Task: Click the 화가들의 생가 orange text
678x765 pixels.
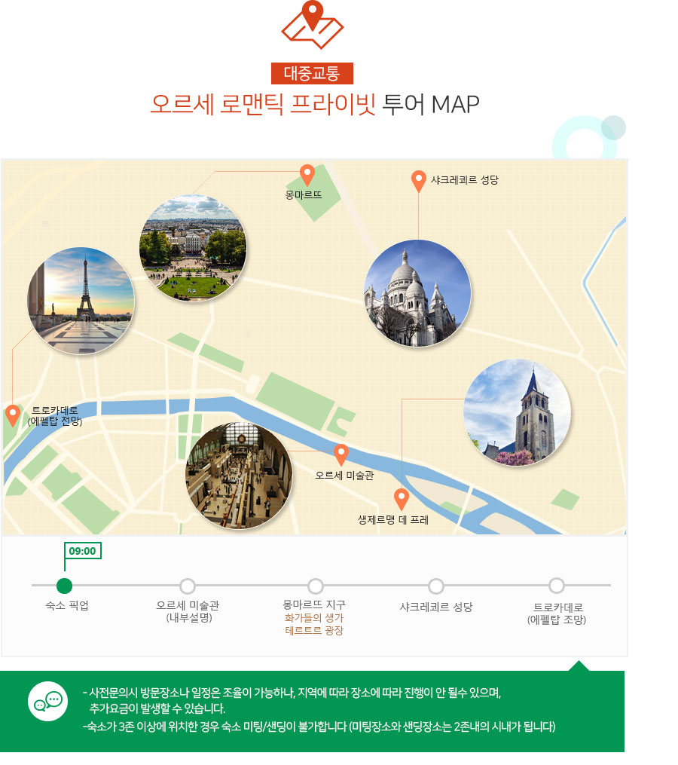Action: click(314, 618)
